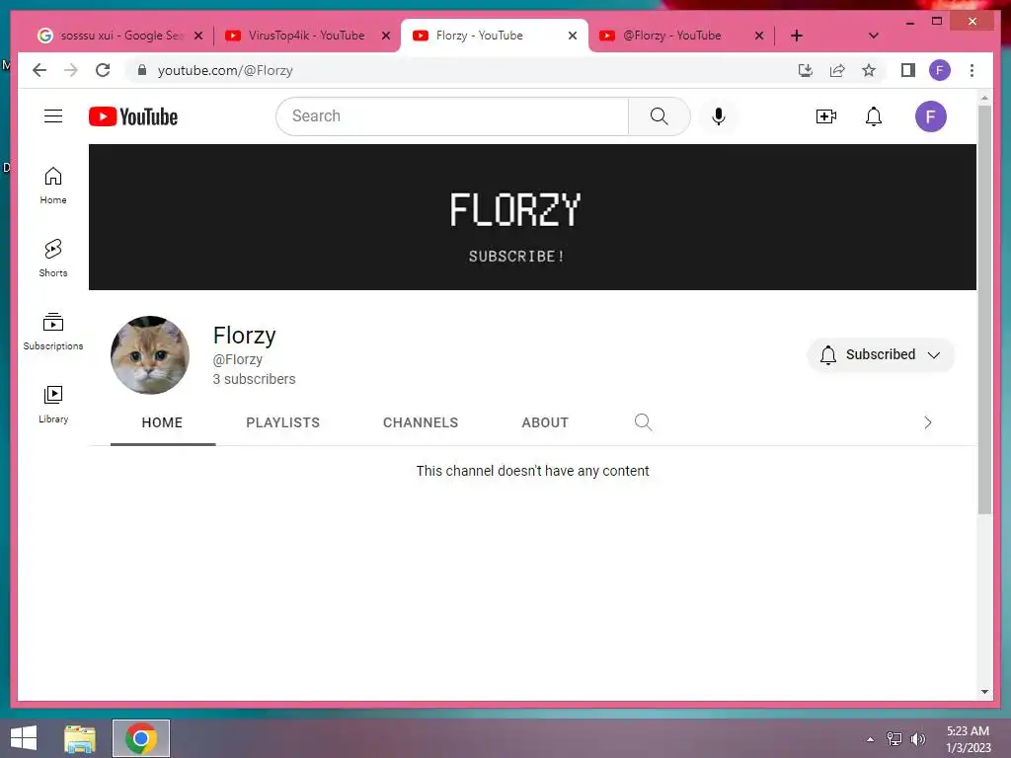
Task: Open volume tray icon
Action: [x=918, y=739]
